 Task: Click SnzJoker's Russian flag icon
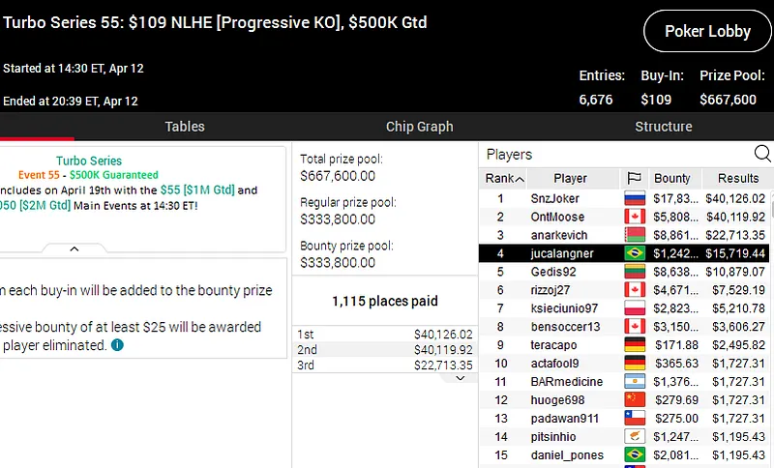point(634,199)
